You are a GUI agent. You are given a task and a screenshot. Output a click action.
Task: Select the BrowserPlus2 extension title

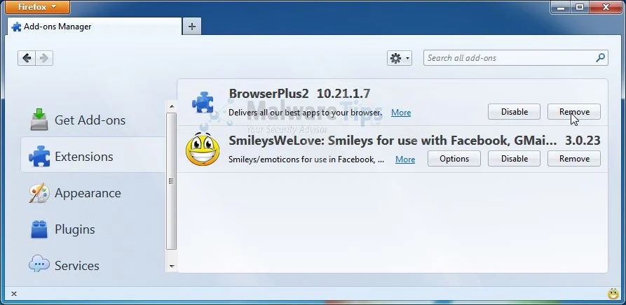[268, 94]
